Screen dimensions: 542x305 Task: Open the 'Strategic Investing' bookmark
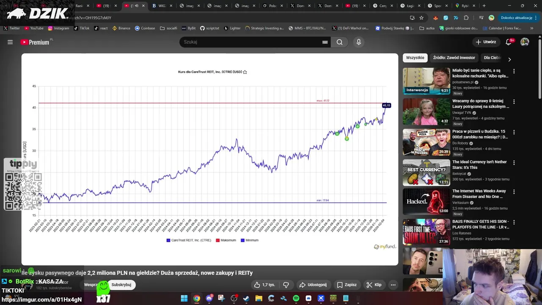(264, 28)
